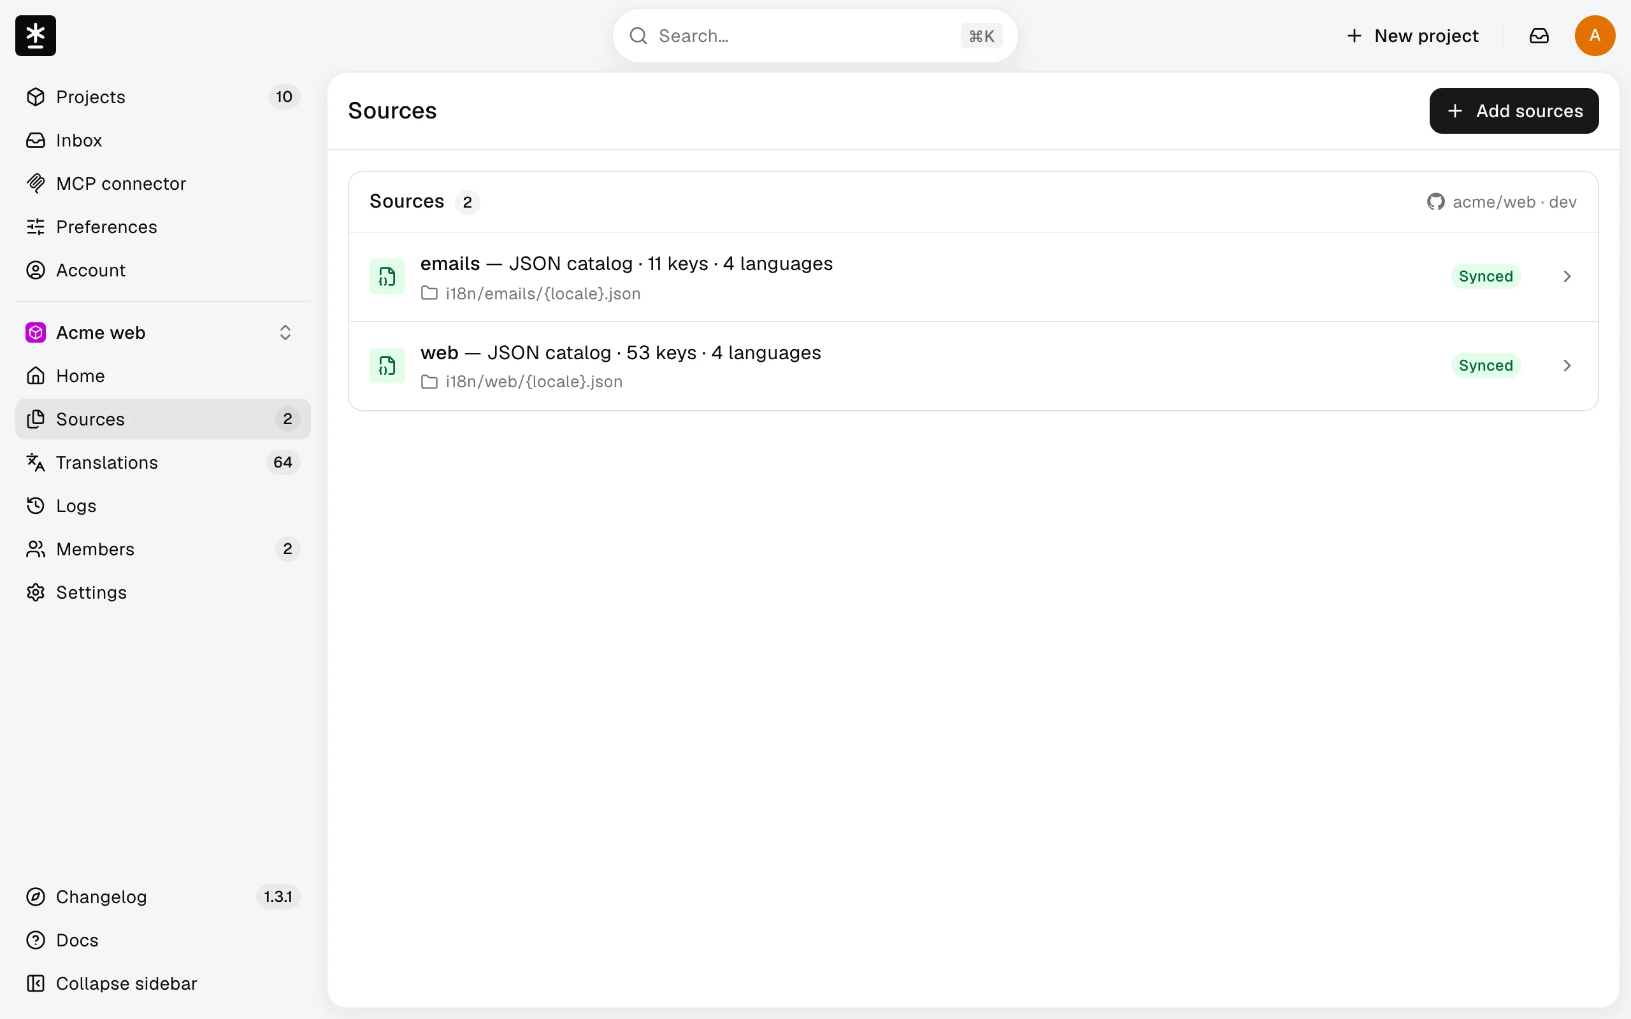Click the Synced badge on emails row
The height and width of the screenshot is (1019, 1631).
pos(1486,276)
